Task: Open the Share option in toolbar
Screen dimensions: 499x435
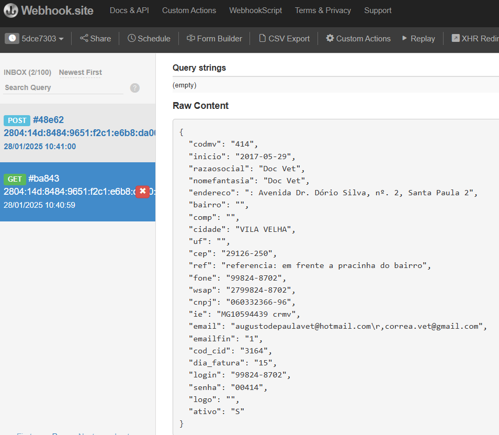Action: click(x=95, y=38)
